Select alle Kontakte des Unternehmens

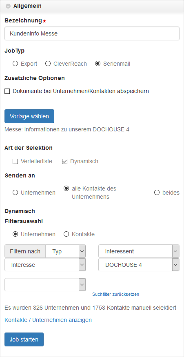coord(66,188)
